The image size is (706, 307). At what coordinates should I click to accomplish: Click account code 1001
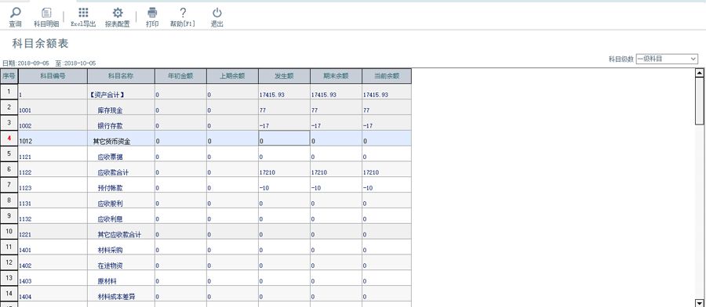[25, 110]
